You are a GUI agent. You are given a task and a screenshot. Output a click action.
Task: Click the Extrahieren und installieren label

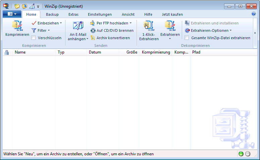215,23
